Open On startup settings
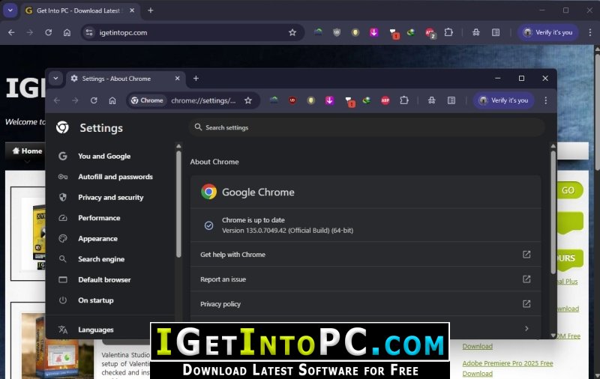Image resolution: width=600 pixels, height=379 pixels. 96,300
